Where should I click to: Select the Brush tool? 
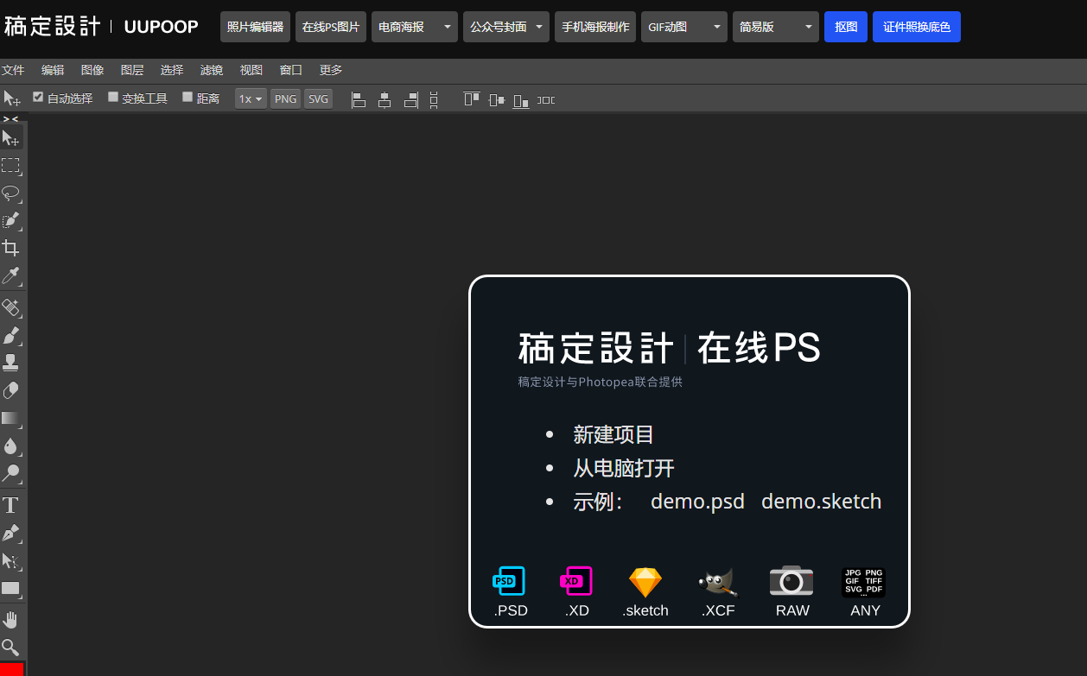pos(11,335)
